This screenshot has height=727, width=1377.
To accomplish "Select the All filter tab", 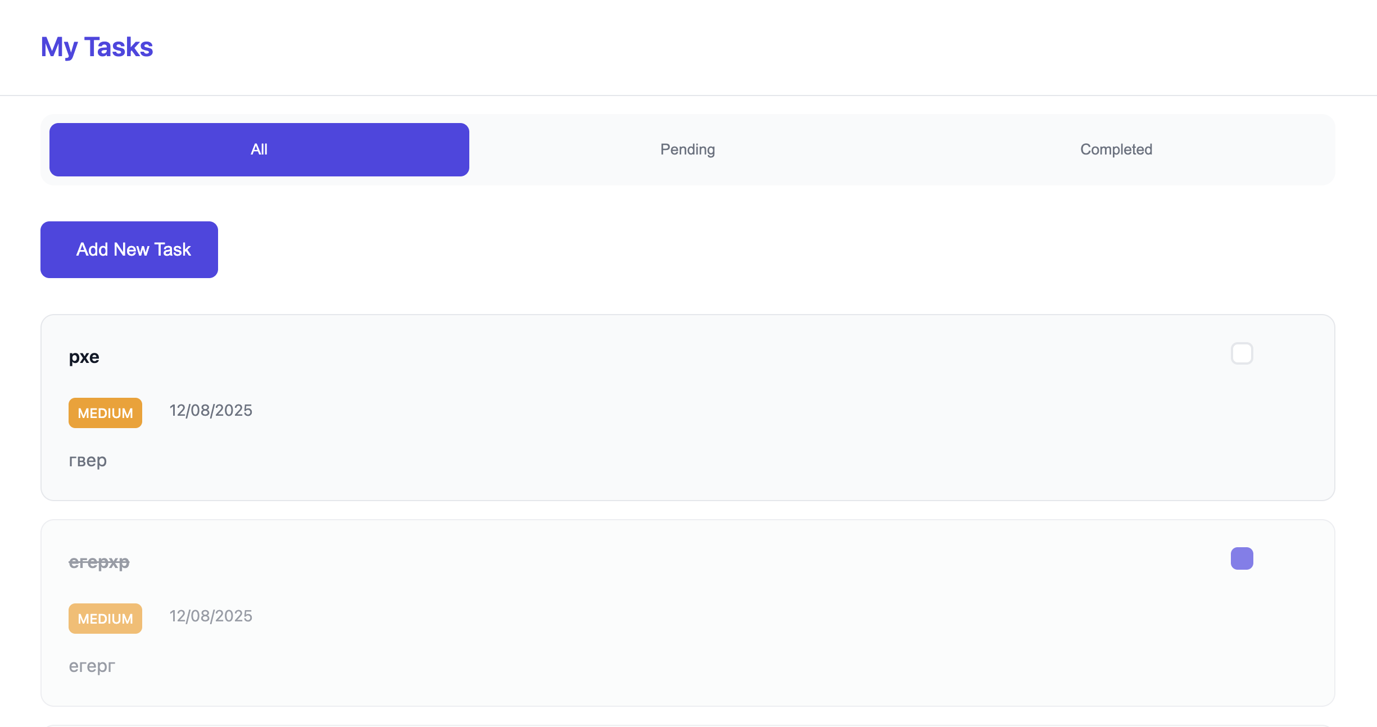I will [259, 149].
